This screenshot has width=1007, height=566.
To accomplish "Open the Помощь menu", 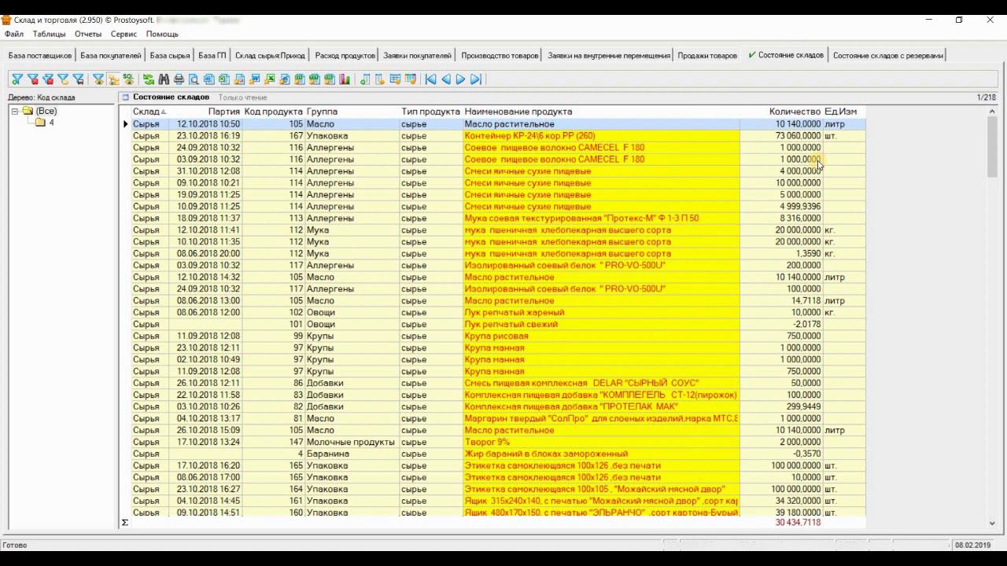I will (x=162, y=34).
